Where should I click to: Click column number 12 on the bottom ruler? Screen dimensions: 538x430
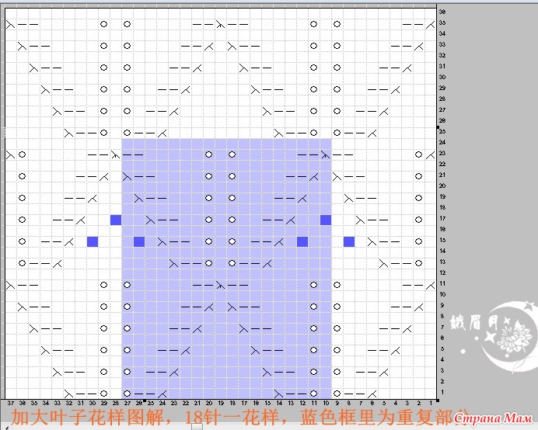point(302,404)
